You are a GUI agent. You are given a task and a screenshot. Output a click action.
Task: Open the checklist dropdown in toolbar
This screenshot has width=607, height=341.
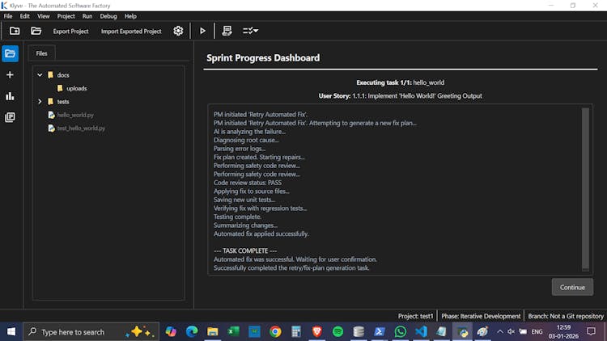click(251, 31)
